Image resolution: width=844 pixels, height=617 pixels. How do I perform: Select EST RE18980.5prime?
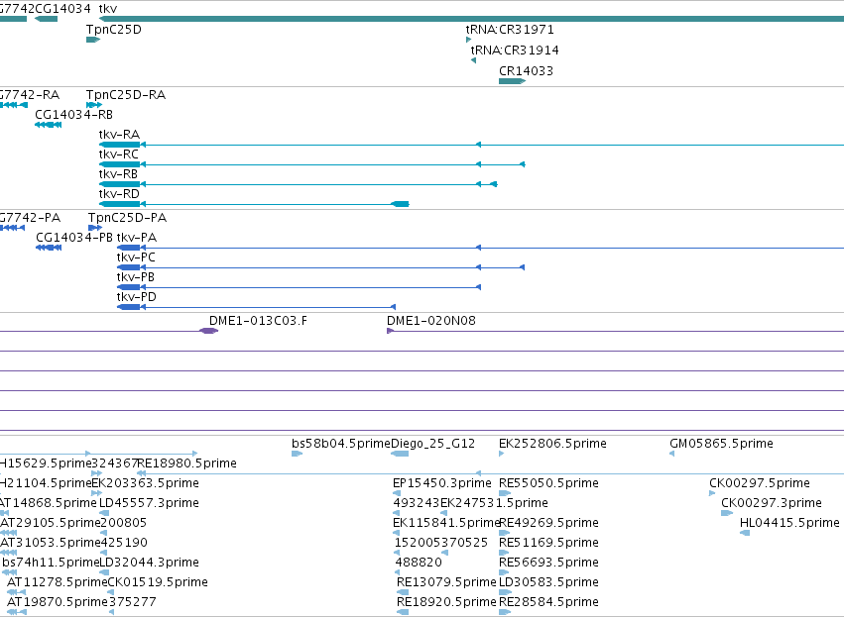[x=187, y=463]
